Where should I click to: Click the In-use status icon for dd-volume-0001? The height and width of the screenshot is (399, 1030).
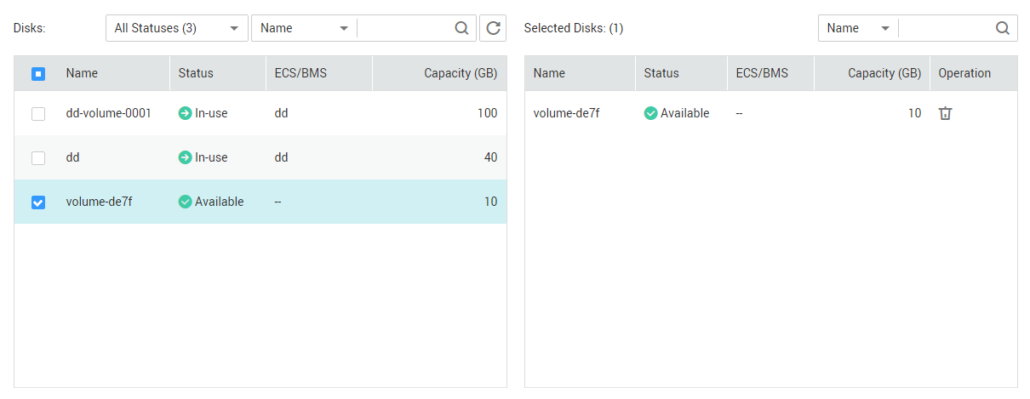pyautogui.click(x=185, y=113)
